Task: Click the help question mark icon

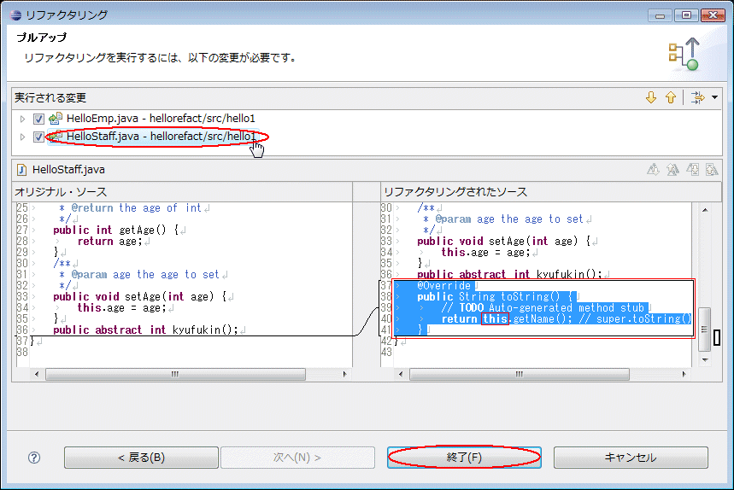Action: click(x=34, y=458)
